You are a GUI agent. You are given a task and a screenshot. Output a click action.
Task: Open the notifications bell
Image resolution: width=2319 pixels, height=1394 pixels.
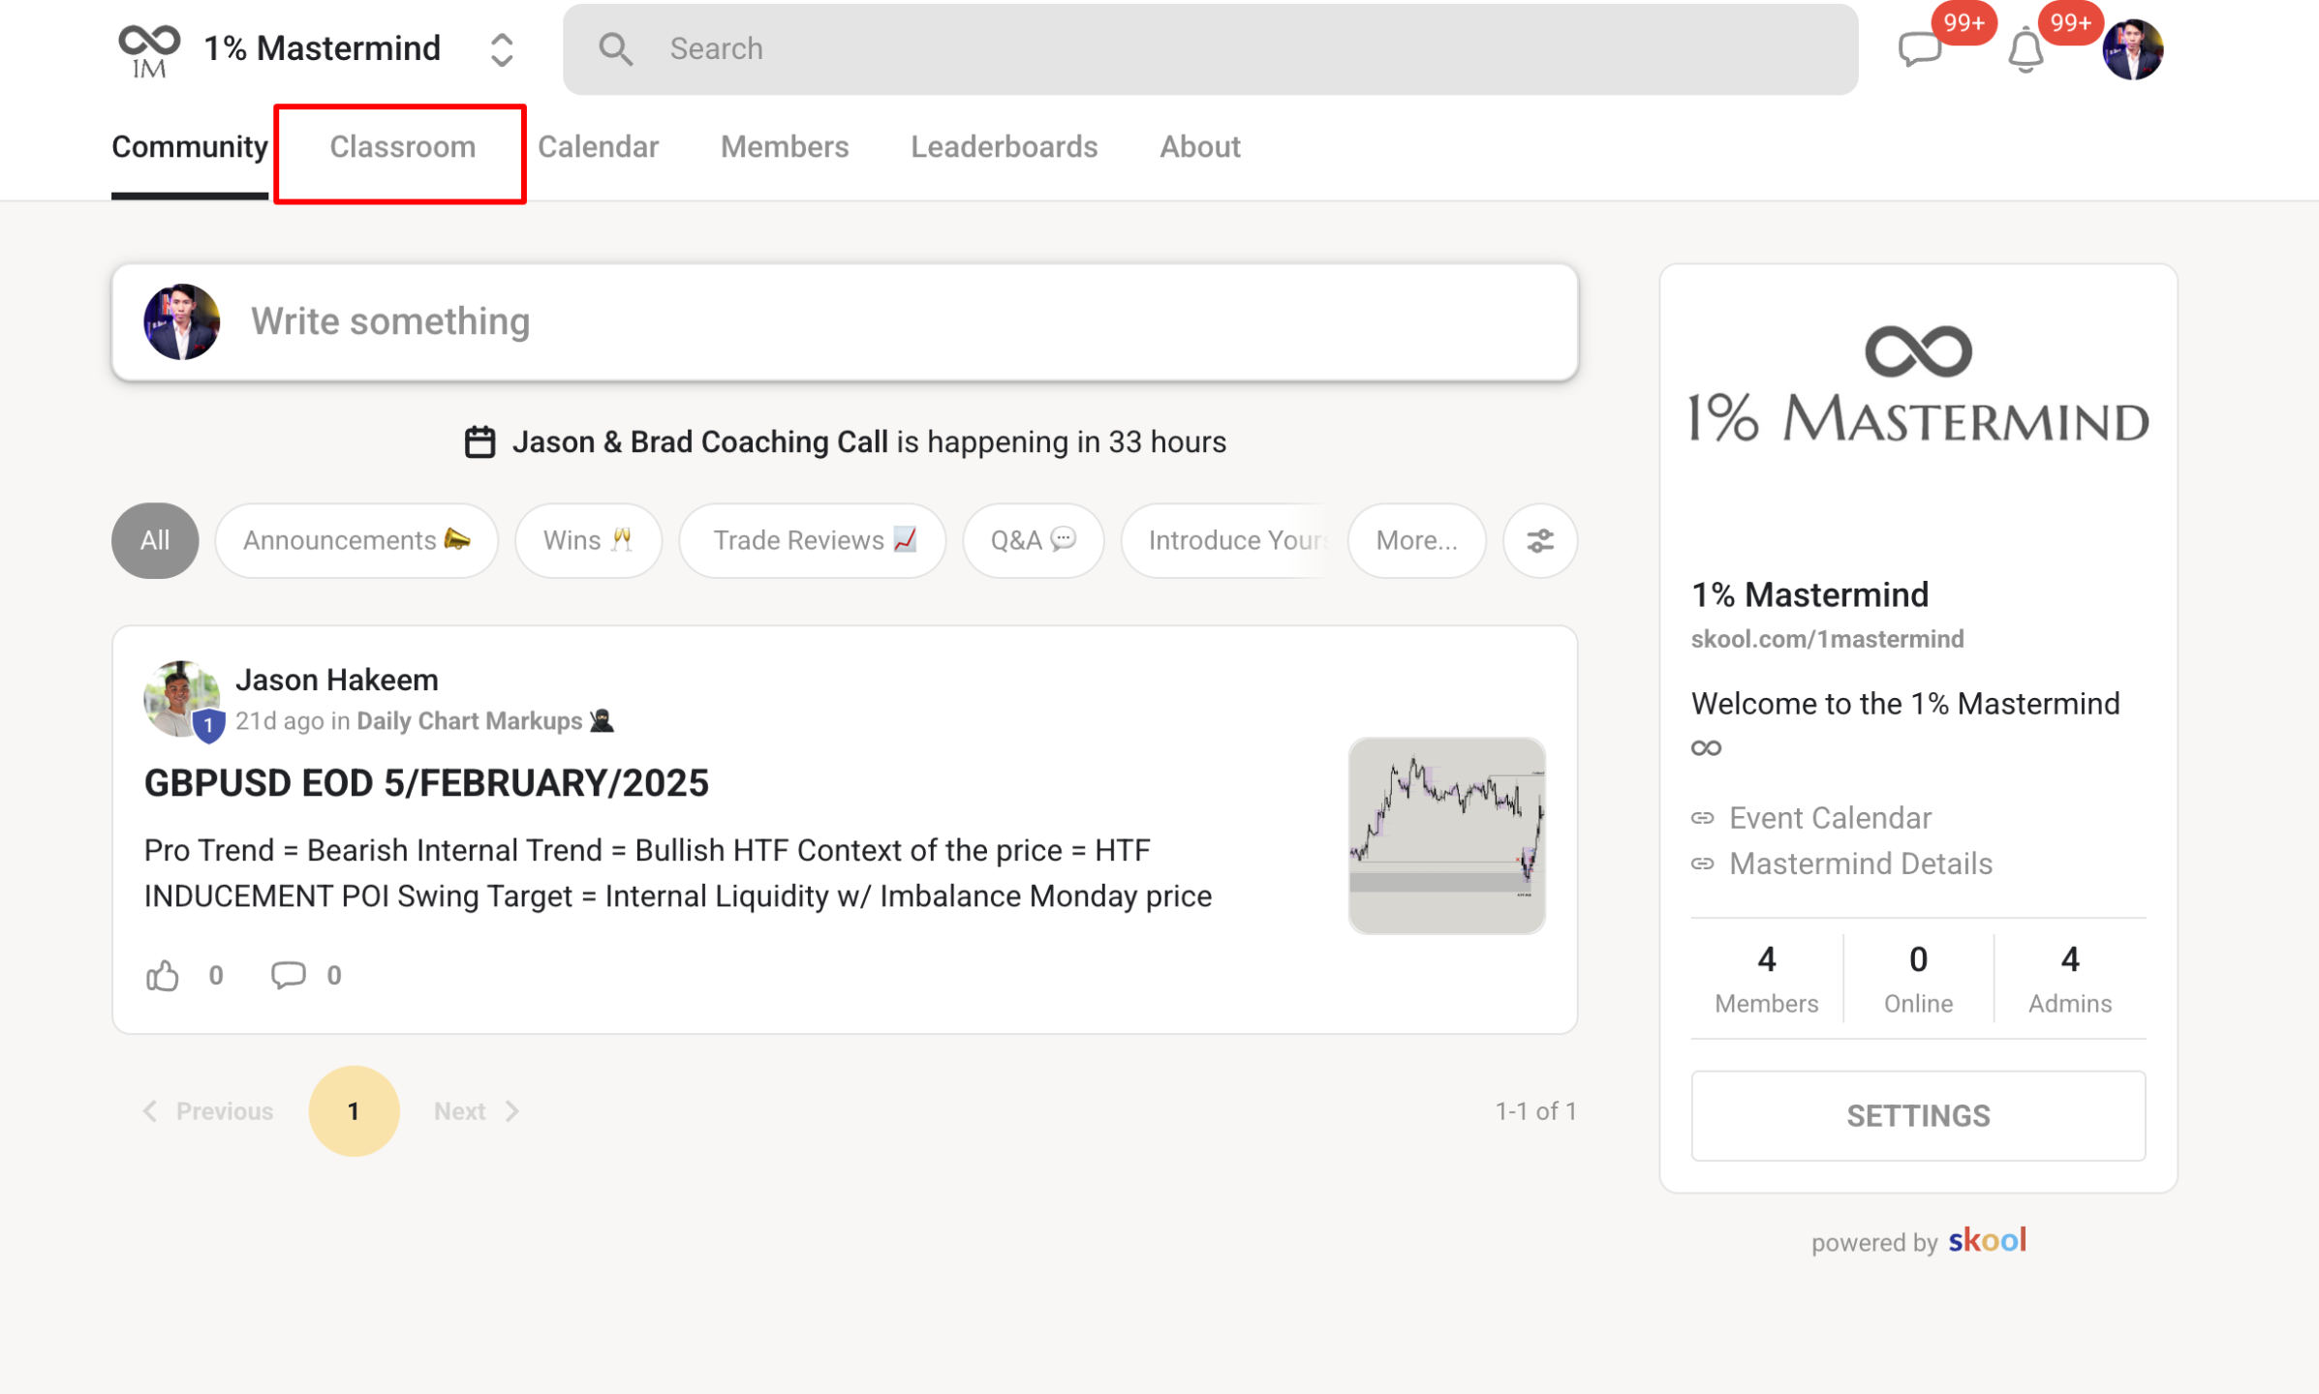point(2025,51)
